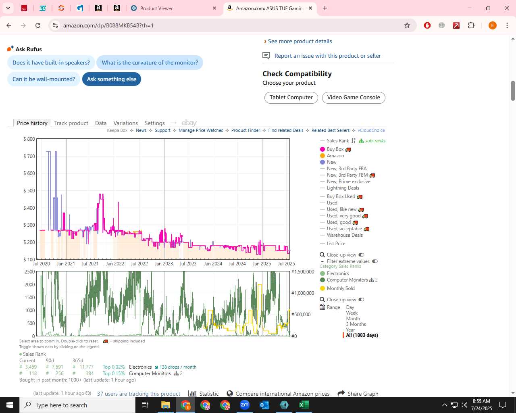Toggle the upper Close-up view switch

coord(361,255)
